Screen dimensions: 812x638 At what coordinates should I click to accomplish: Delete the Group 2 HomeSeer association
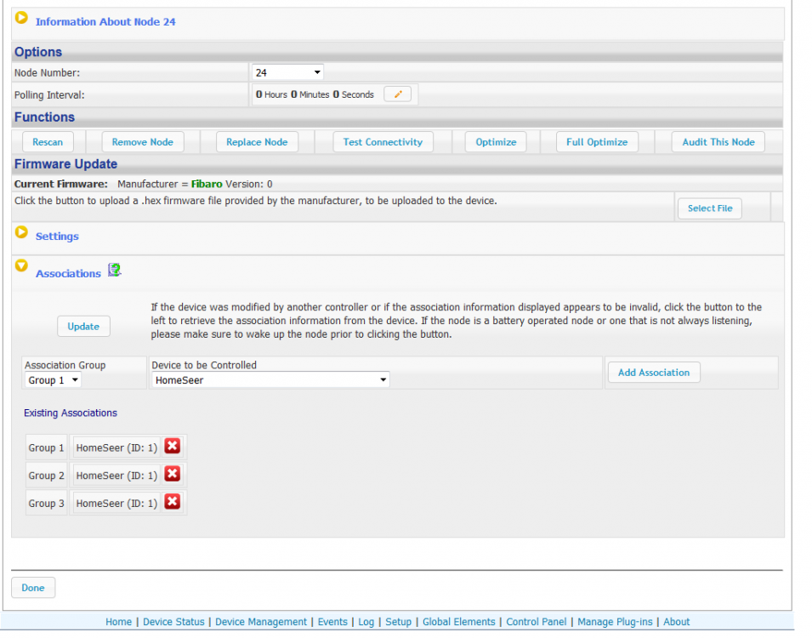172,475
